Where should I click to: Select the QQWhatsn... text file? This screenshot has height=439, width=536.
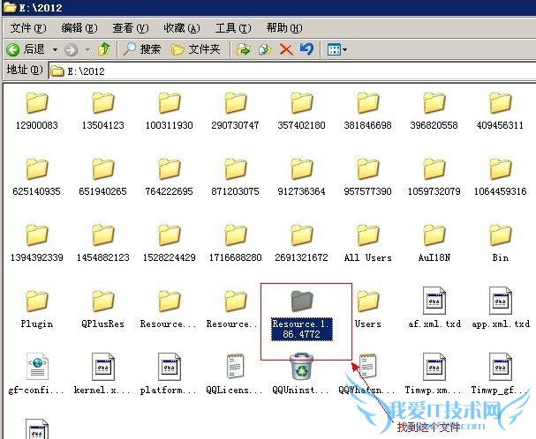(x=368, y=374)
